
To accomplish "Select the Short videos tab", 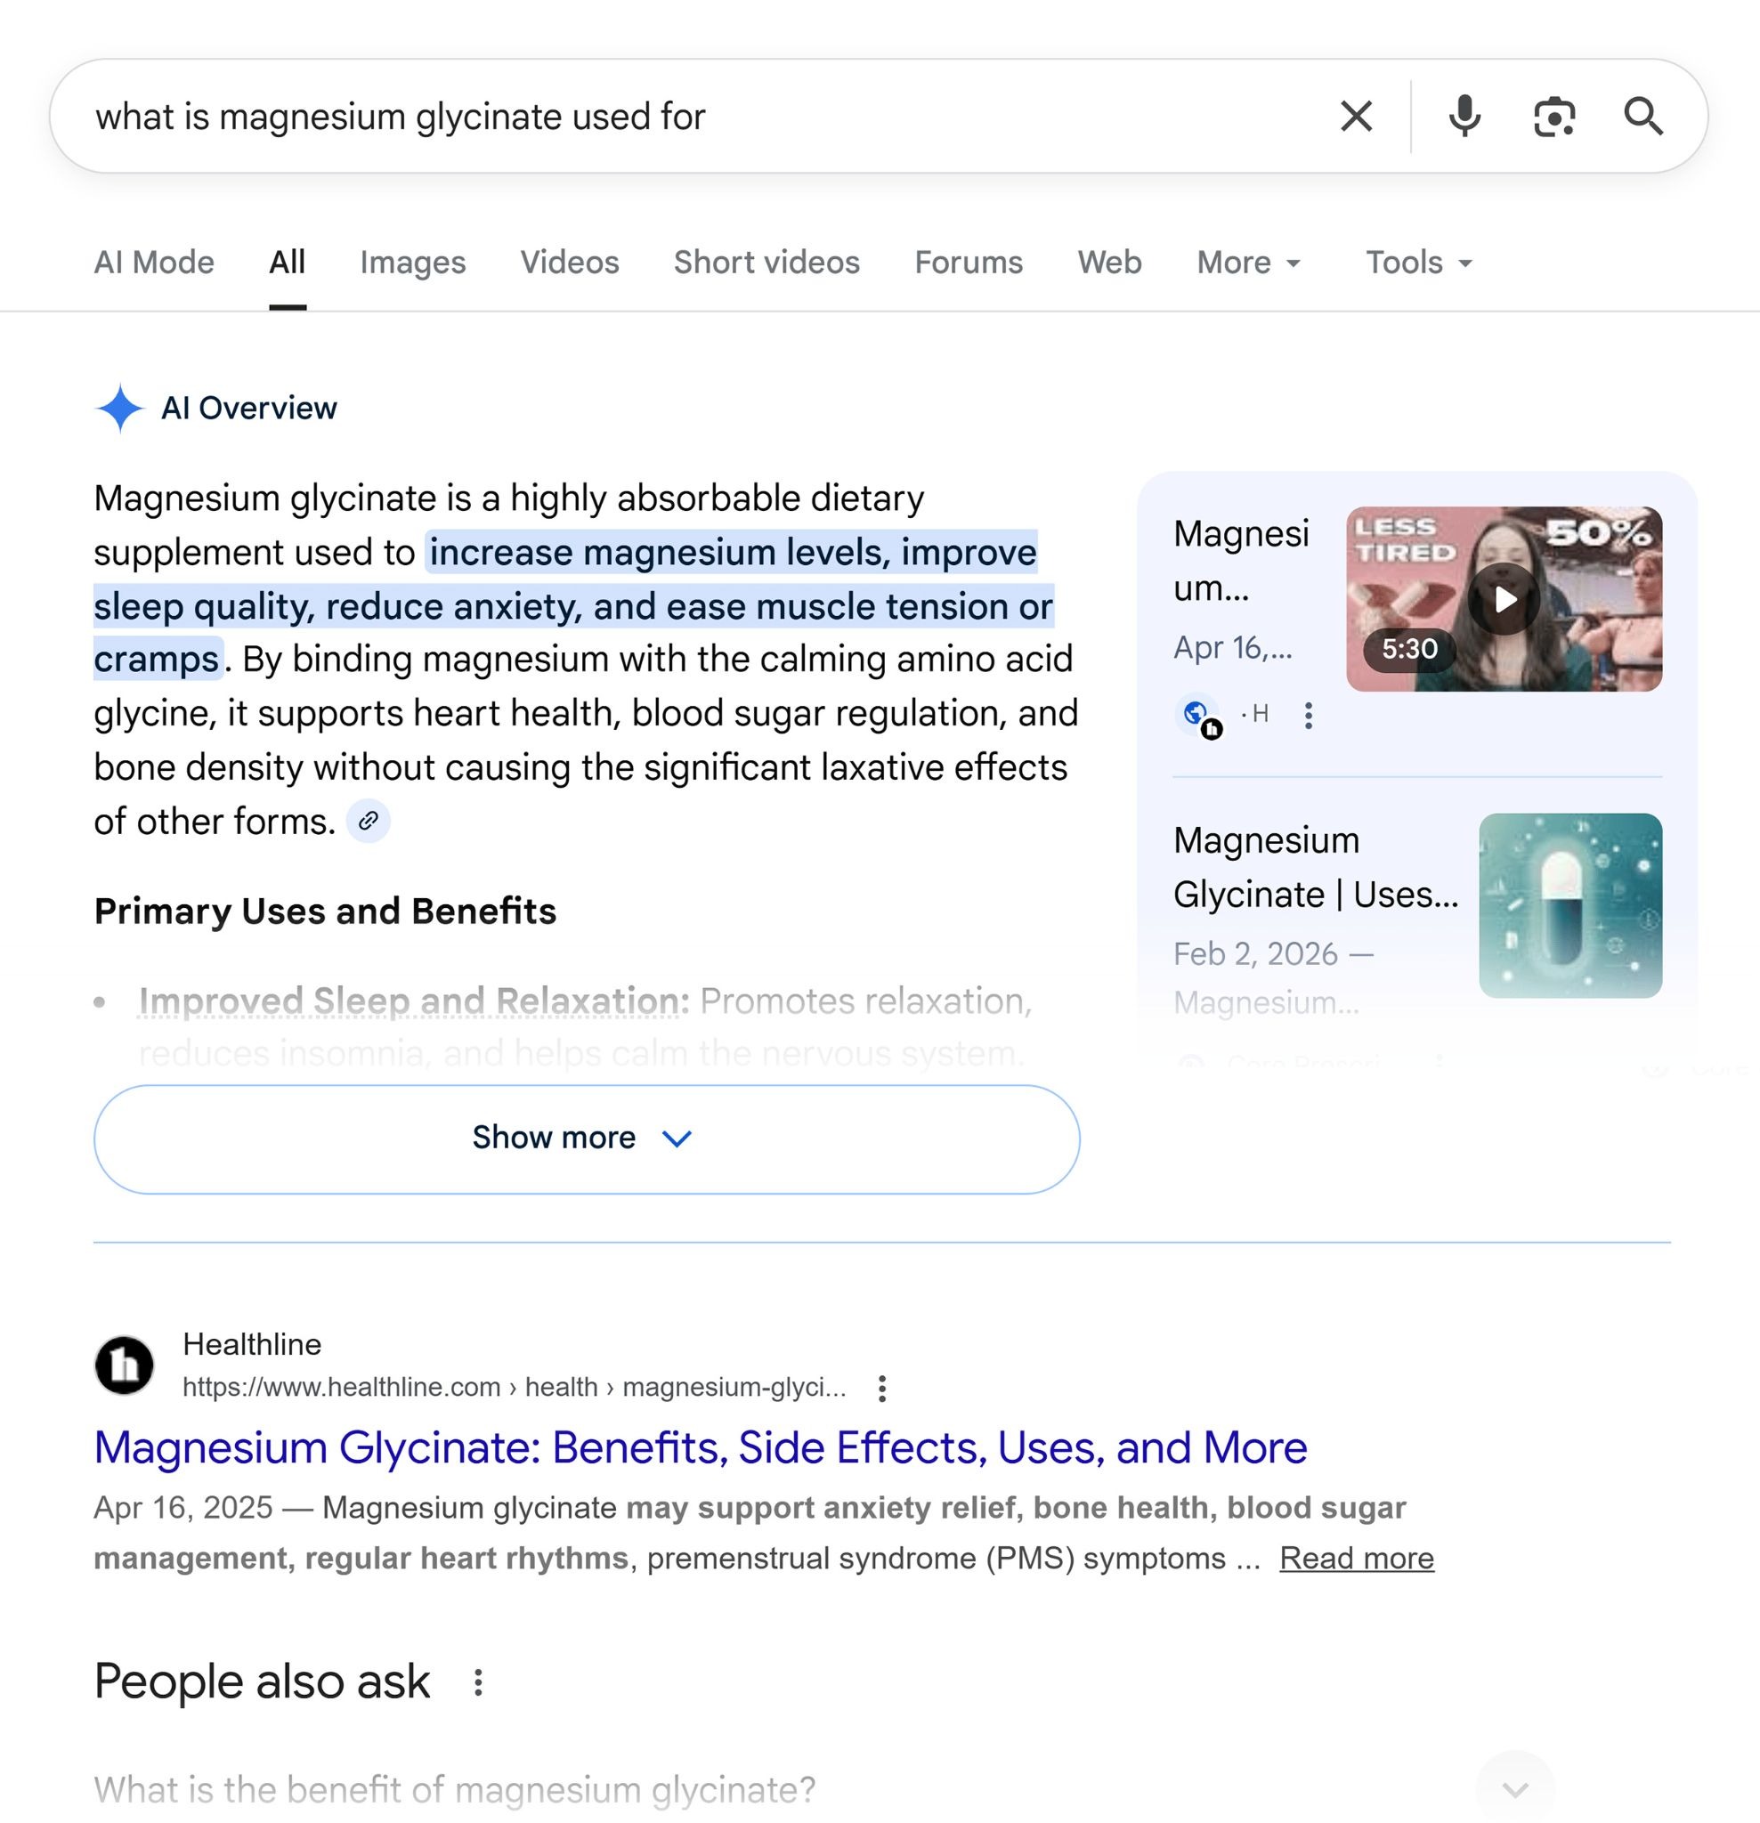I will [766, 263].
